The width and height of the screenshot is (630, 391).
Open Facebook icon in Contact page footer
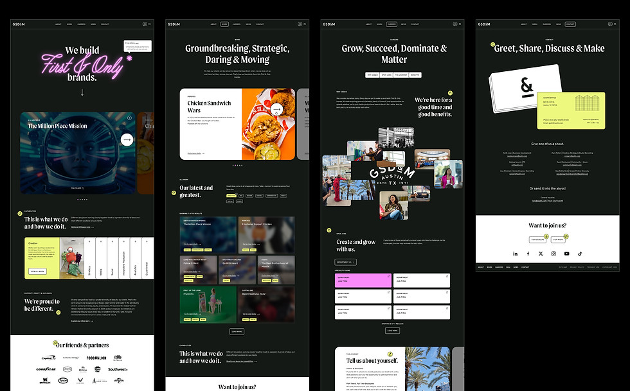[528, 254]
